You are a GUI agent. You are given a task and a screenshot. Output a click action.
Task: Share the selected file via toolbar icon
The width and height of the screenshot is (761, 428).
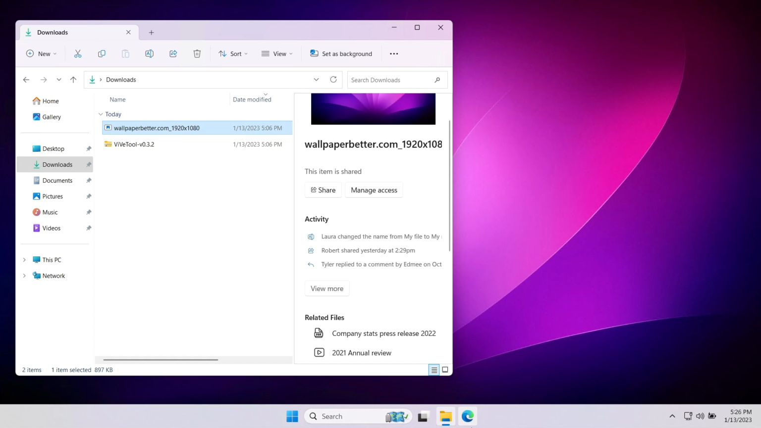173,53
